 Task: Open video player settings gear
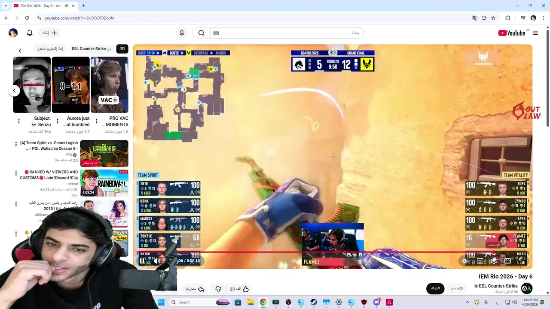click(x=494, y=261)
